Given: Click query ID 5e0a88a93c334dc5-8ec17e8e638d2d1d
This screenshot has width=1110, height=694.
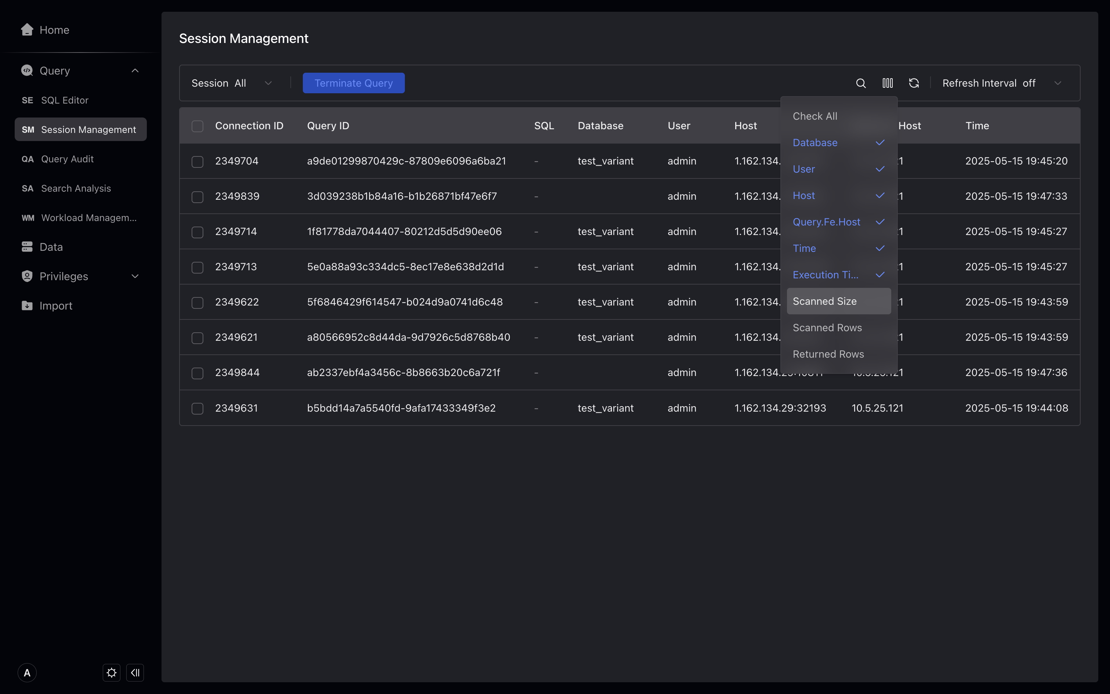Looking at the screenshot, I should tap(406, 267).
